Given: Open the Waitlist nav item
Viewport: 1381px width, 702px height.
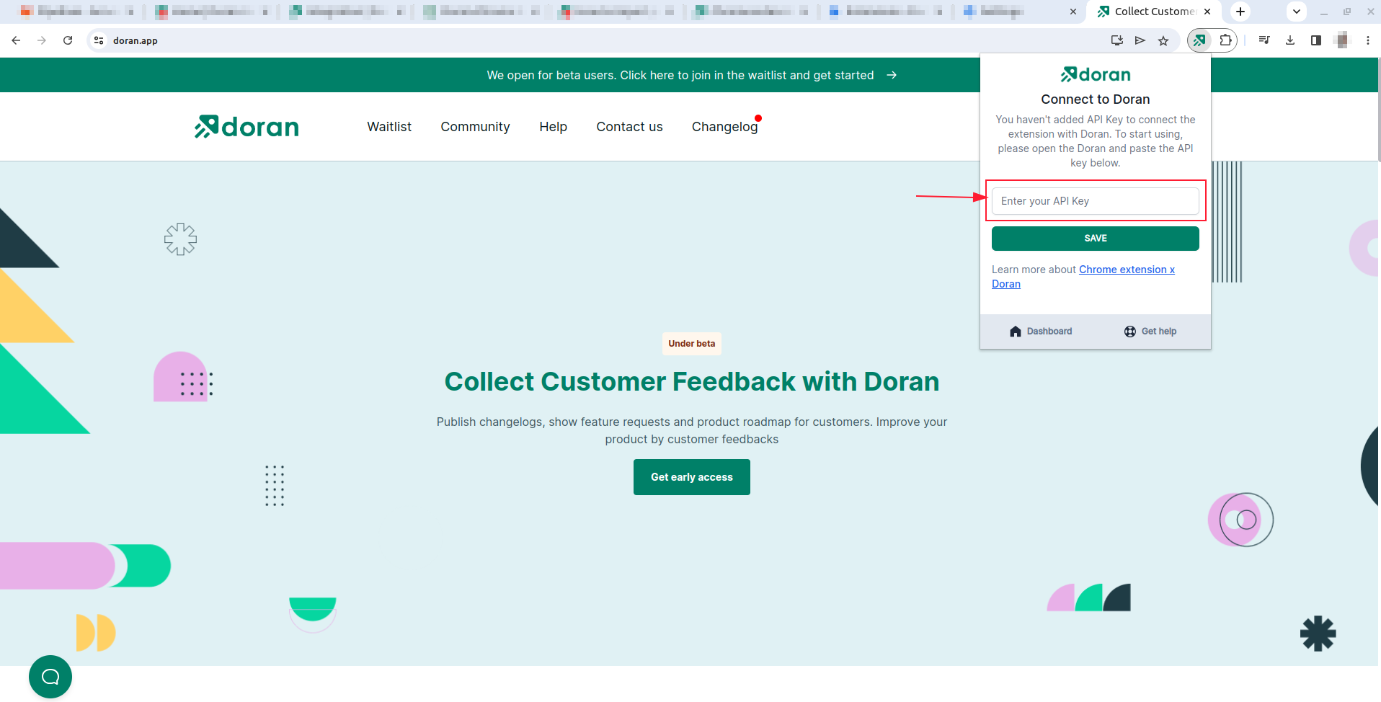Looking at the screenshot, I should click(x=389, y=127).
